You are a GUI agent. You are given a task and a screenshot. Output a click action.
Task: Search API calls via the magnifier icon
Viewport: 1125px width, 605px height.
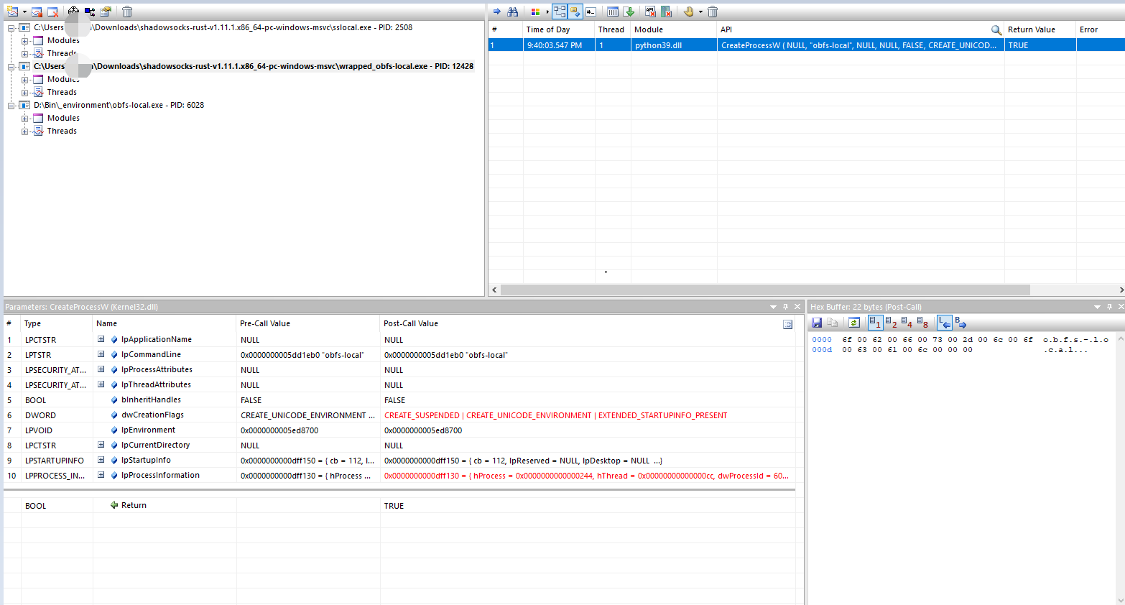pos(996,30)
